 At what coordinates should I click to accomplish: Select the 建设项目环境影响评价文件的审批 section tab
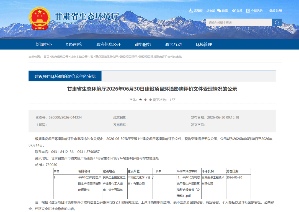pyautogui.click(x=65, y=76)
